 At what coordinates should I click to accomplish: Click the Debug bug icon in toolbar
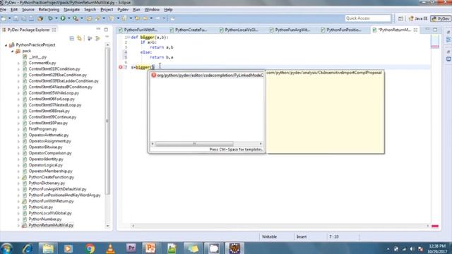pos(50,18)
